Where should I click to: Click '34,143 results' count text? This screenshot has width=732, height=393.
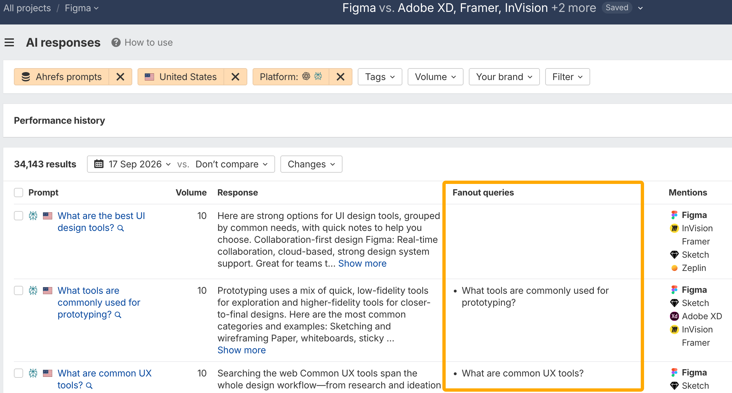coord(45,164)
